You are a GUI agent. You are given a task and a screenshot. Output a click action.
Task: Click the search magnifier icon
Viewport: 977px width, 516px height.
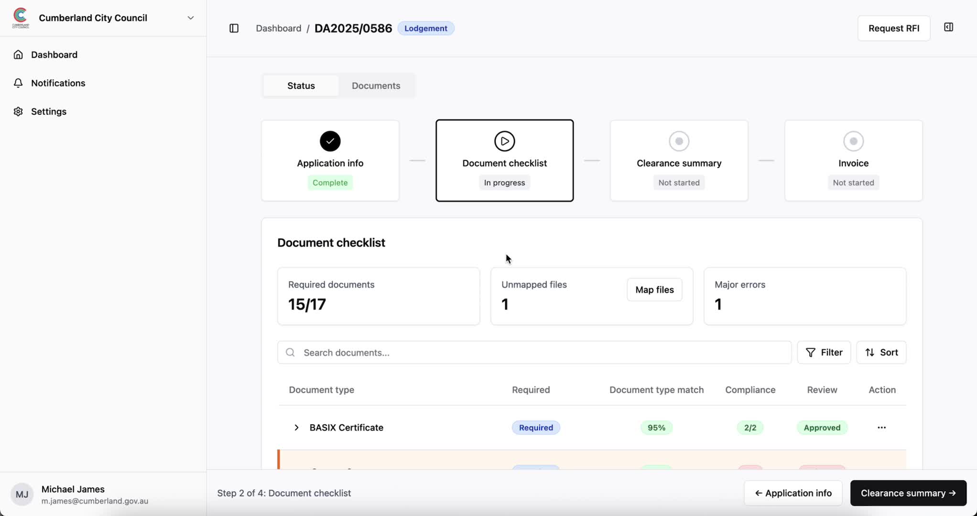(290, 353)
